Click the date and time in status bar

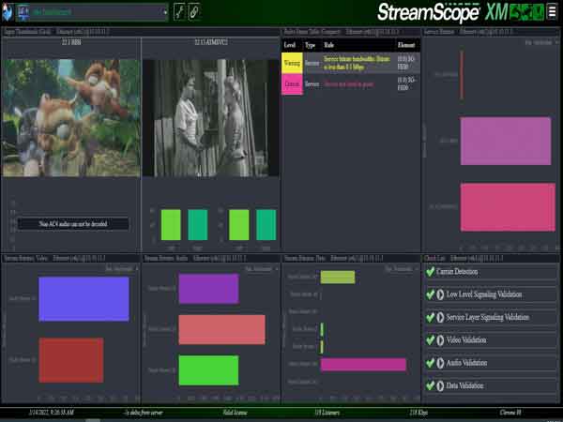[x=51, y=413]
